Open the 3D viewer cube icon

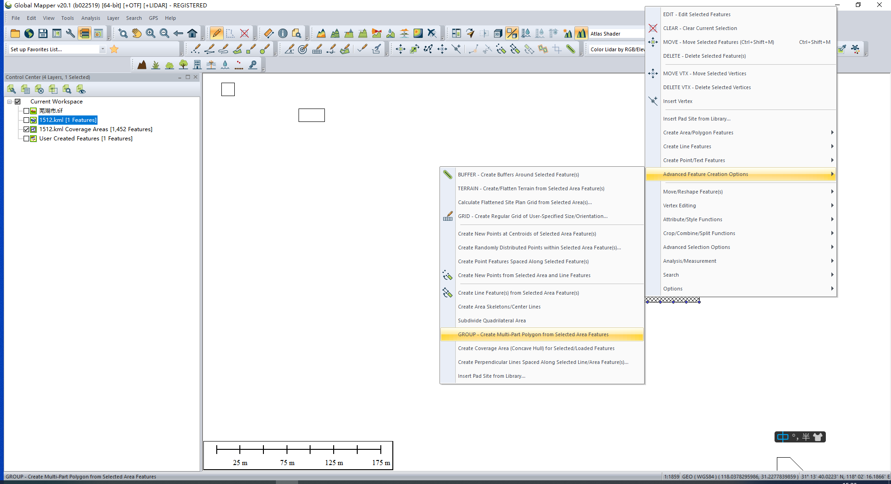click(x=498, y=33)
